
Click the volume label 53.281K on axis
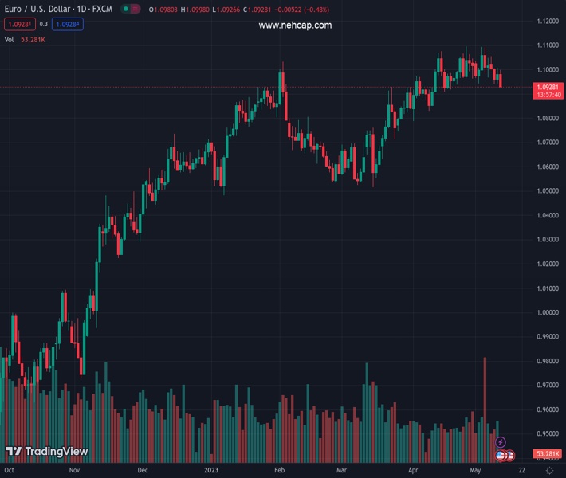(x=547, y=454)
